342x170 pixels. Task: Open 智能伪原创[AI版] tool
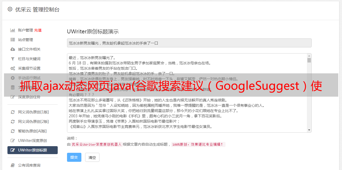(x=32, y=131)
